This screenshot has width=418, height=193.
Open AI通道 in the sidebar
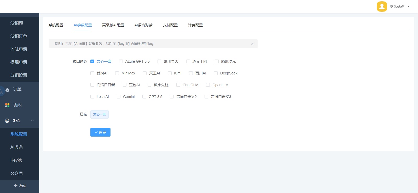pos(17,147)
